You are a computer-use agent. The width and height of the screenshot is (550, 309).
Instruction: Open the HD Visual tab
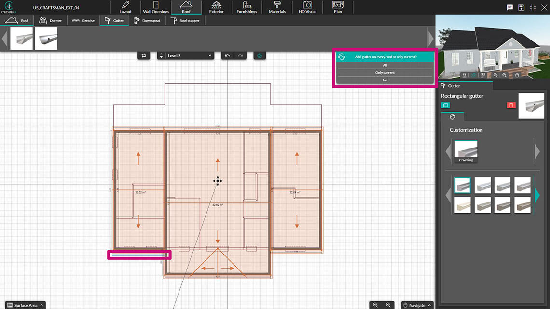click(x=307, y=7)
